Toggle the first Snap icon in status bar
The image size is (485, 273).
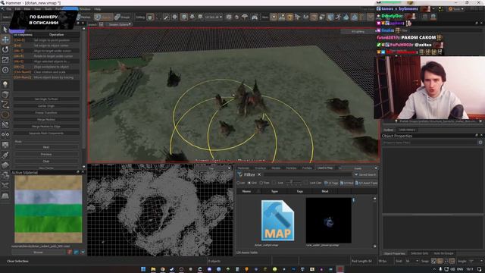433,261
